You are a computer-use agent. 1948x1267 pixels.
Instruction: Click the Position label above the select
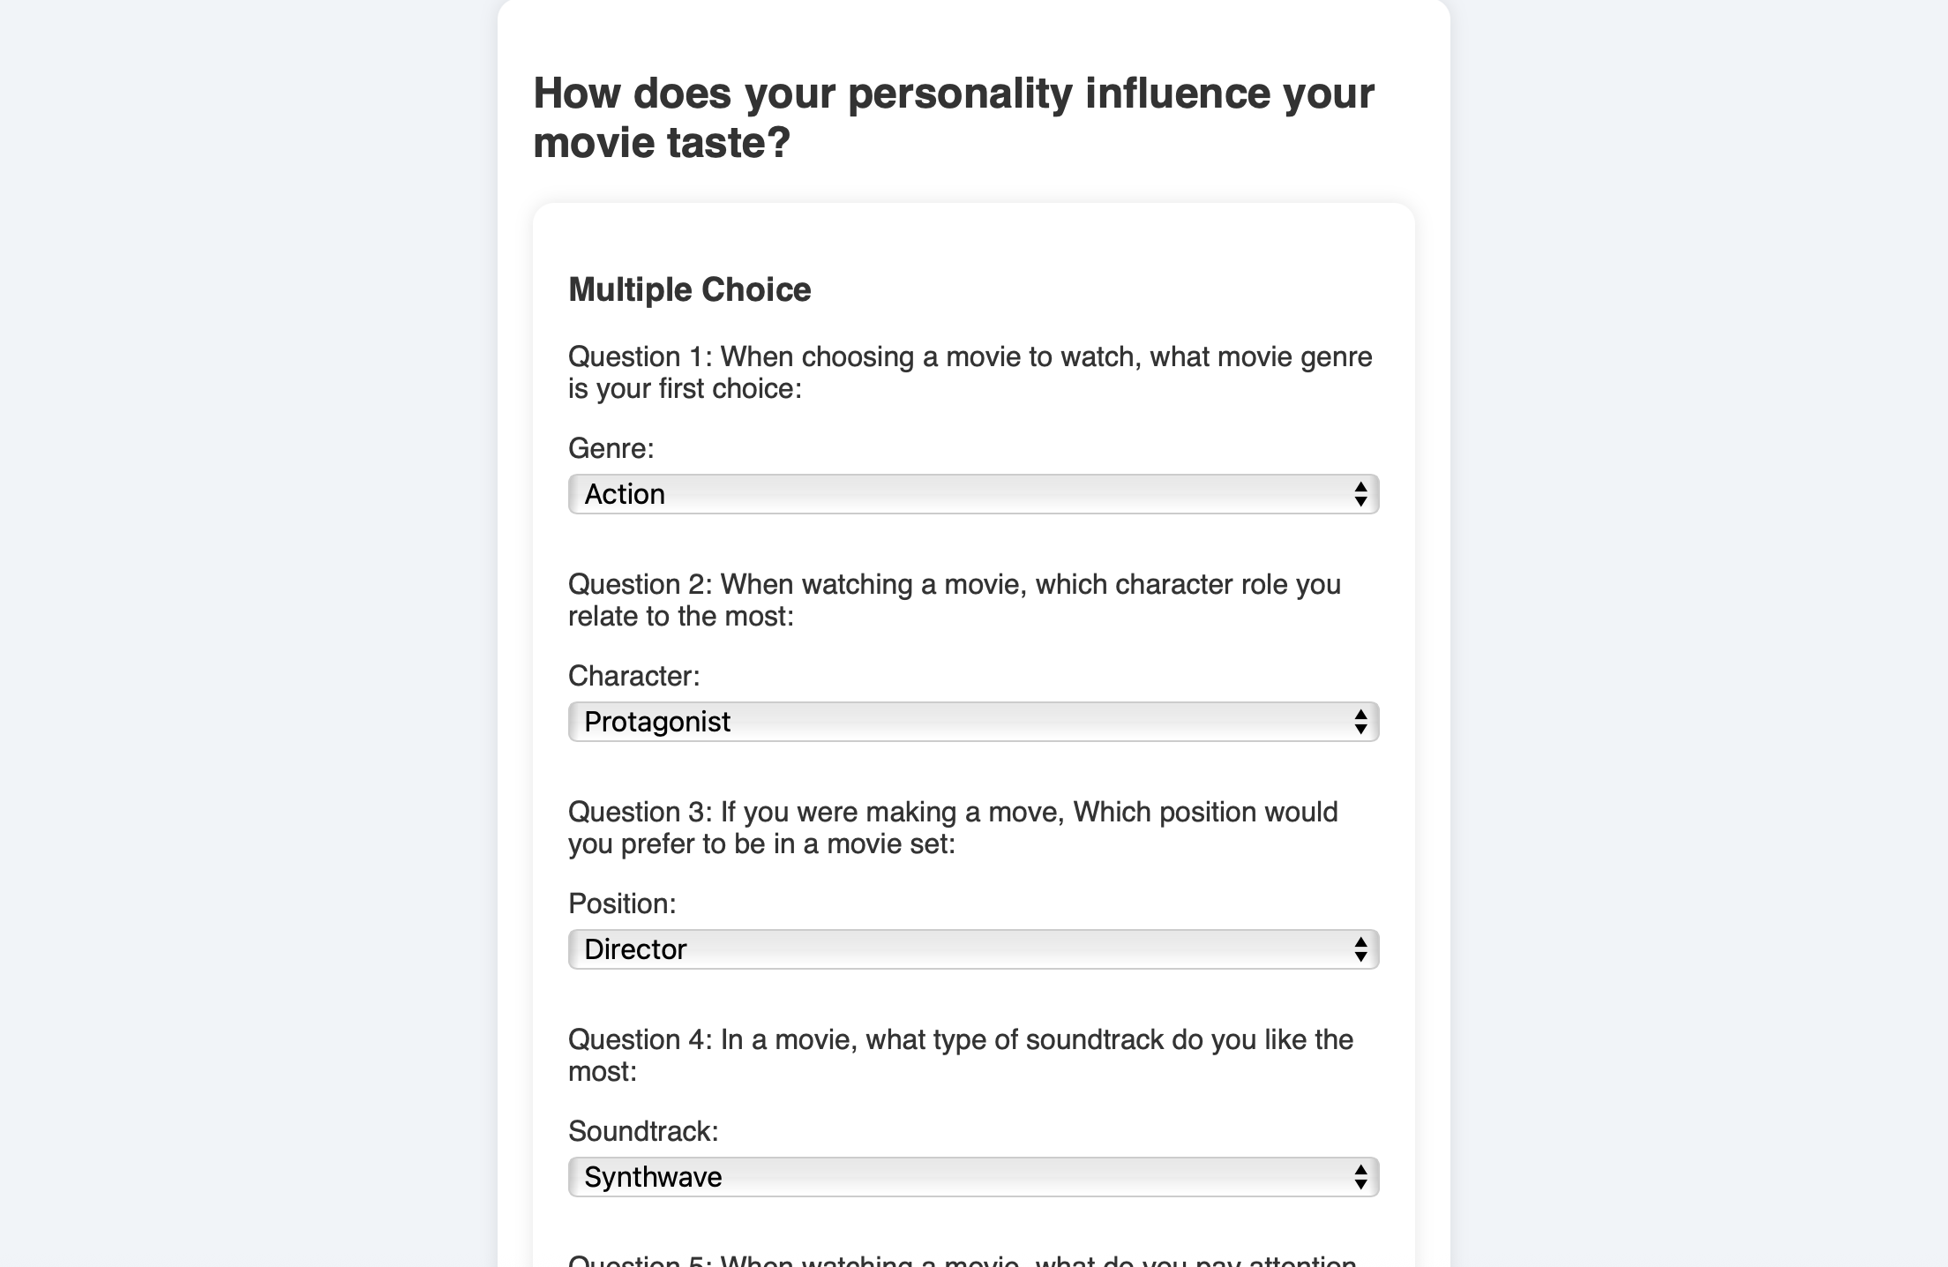coord(622,903)
